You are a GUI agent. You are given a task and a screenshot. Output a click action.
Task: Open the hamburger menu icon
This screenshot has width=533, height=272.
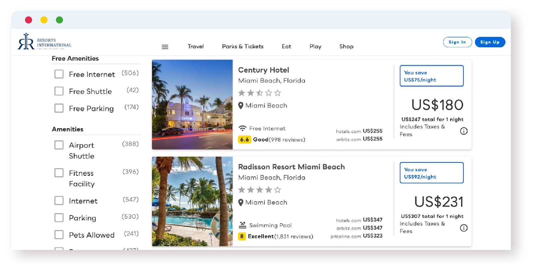[165, 47]
